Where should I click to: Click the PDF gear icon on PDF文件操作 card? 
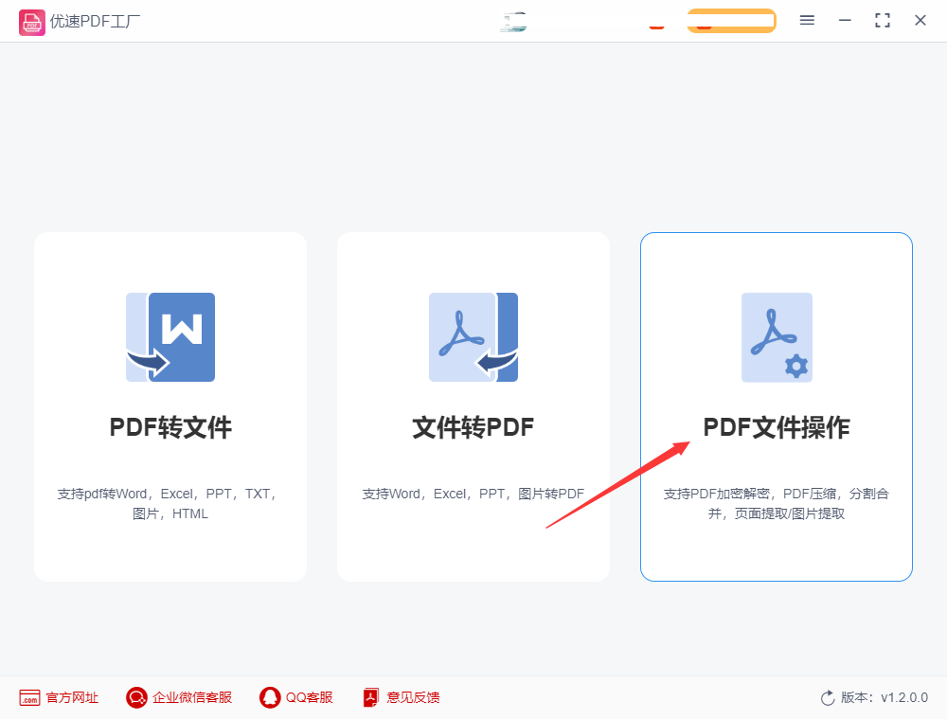coord(777,337)
